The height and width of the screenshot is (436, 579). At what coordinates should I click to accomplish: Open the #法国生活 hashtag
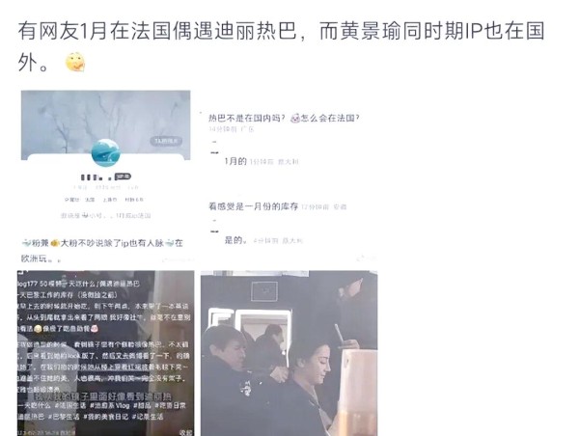(72, 405)
